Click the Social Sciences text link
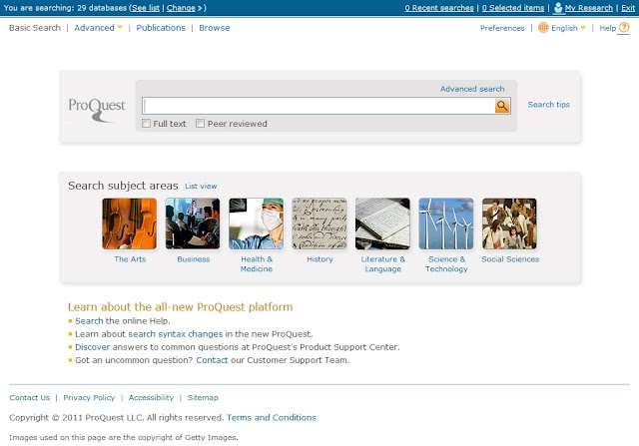Viewport: 639px width, 446px height. (510, 259)
